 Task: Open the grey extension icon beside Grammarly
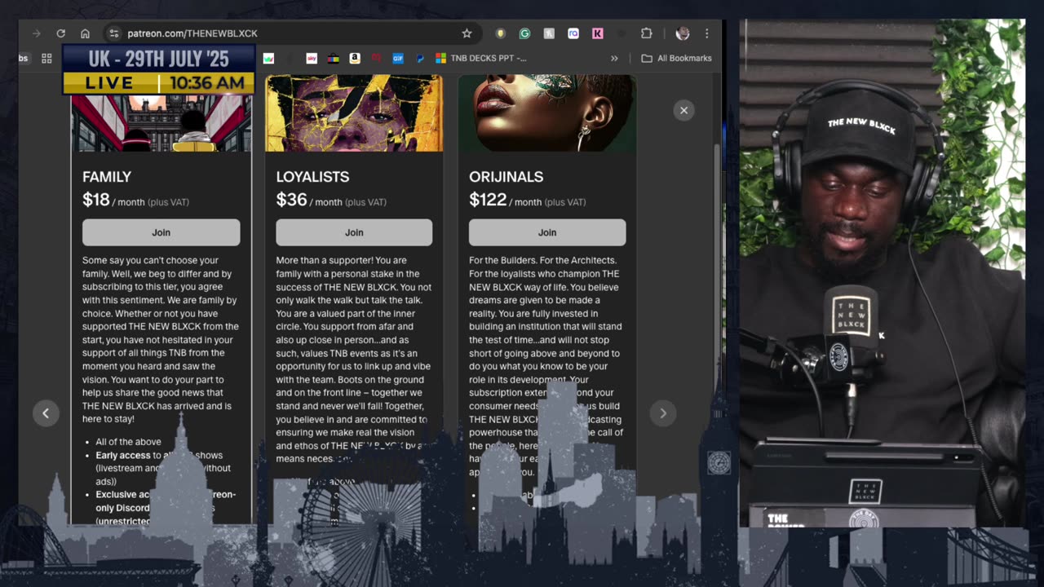coord(549,33)
